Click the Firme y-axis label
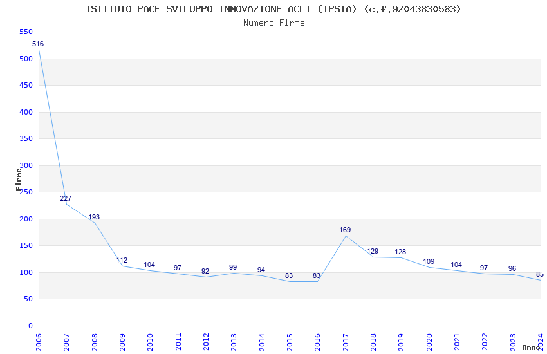 (19, 180)
